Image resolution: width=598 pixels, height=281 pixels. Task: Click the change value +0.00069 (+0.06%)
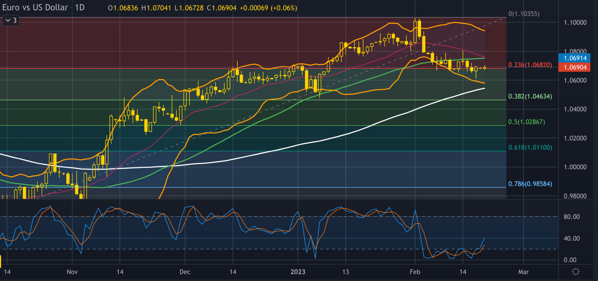[268, 8]
